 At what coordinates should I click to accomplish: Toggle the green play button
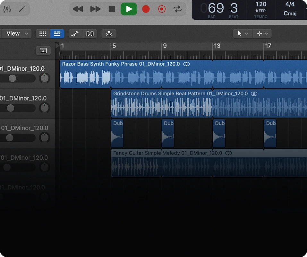tap(129, 9)
